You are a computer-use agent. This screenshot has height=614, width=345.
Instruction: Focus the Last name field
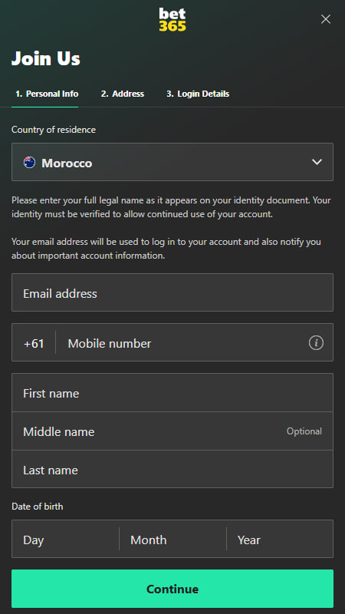172,469
